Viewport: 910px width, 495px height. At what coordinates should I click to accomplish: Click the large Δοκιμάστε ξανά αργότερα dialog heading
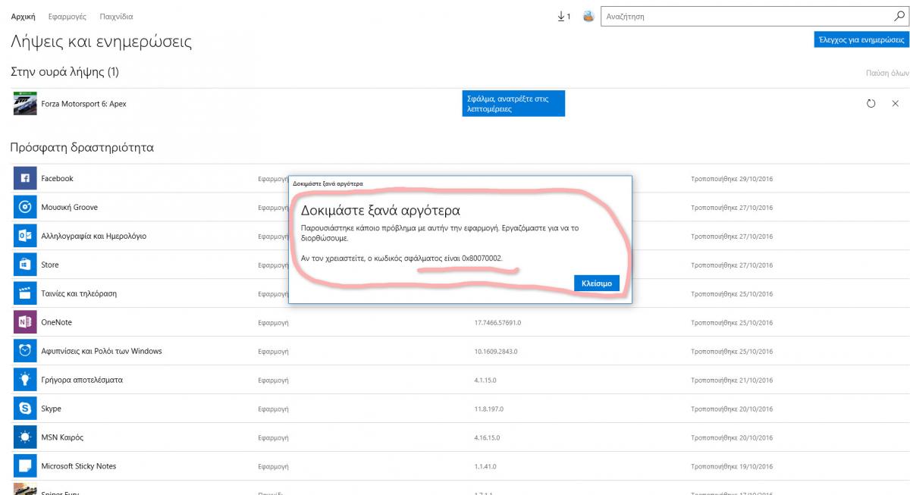click(x=381, y=210)
